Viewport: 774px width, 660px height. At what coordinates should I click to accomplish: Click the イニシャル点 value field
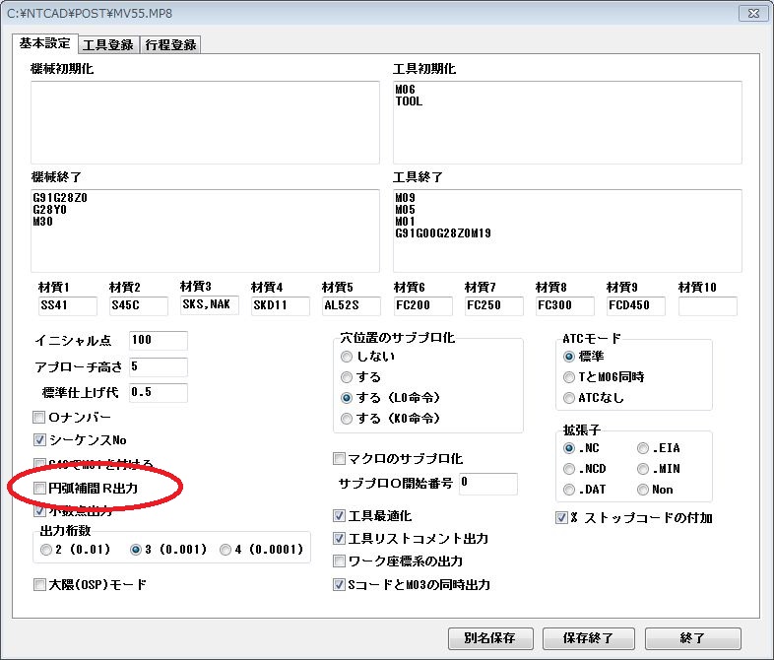point(159,341)
